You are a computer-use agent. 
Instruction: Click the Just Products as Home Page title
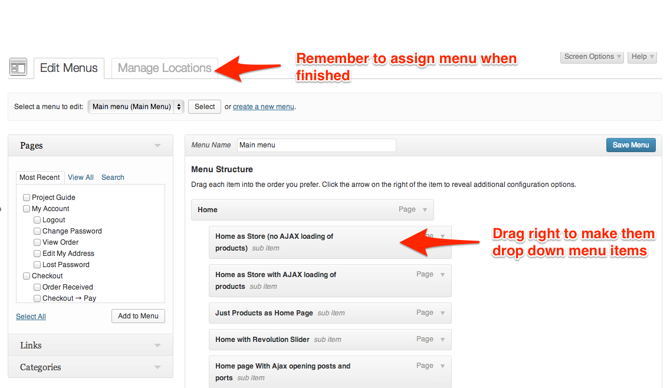(x=264, y=313)
